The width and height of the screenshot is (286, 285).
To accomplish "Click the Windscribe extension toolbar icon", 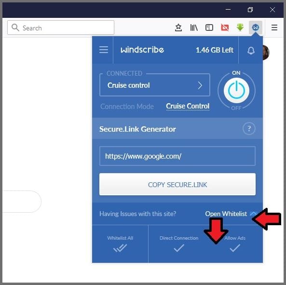I will [x=255, y=27].
